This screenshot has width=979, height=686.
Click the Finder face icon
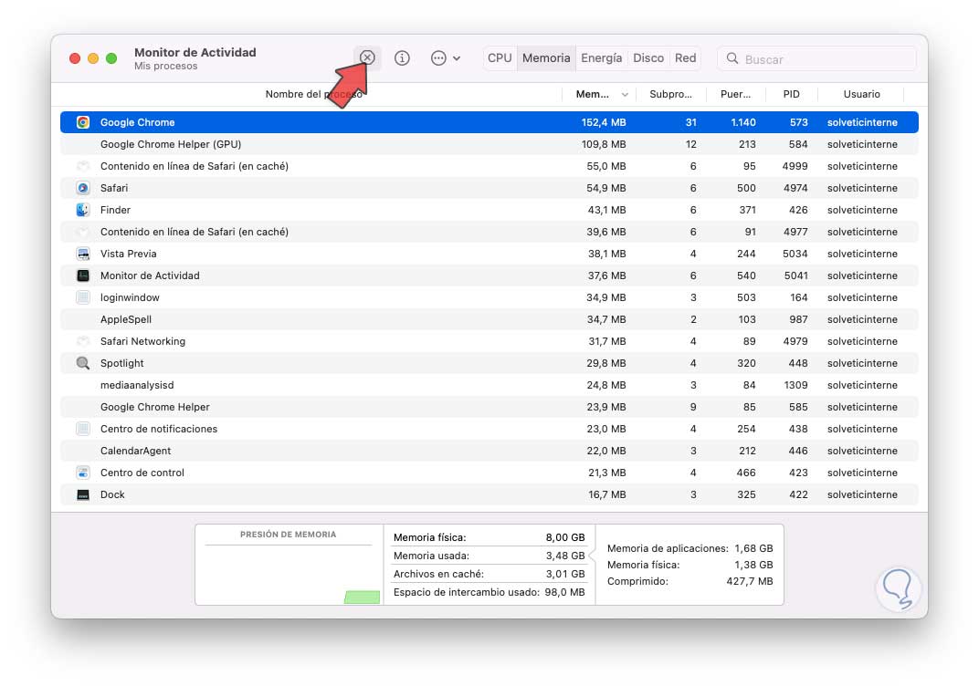point(83,210)
